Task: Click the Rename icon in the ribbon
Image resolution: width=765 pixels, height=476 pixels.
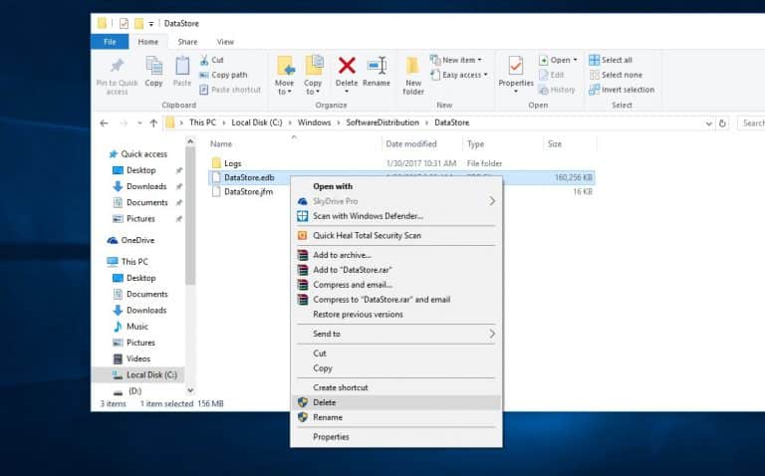Action: (377, 72)
